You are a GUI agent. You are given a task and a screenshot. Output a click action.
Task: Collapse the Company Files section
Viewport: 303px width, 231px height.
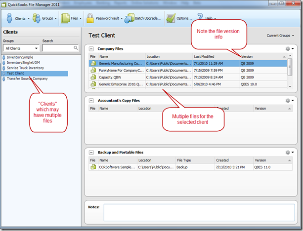(91, 49)
